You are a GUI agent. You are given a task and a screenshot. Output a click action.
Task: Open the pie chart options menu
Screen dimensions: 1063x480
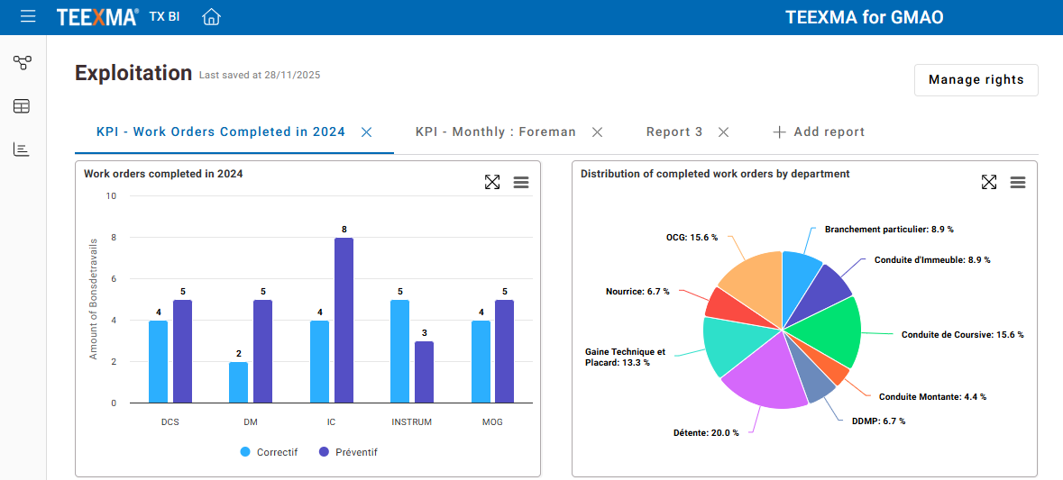point(1018,182)
